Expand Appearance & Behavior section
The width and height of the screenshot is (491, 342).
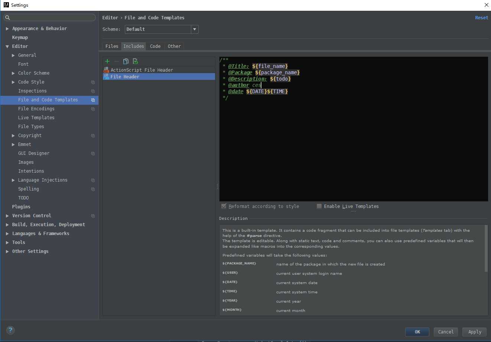[x=7, y=29]
